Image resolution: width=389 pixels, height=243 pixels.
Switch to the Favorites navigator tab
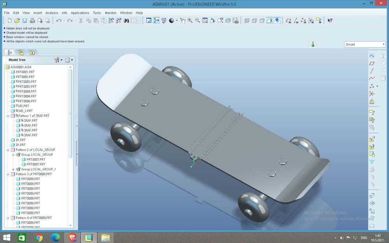32,52
